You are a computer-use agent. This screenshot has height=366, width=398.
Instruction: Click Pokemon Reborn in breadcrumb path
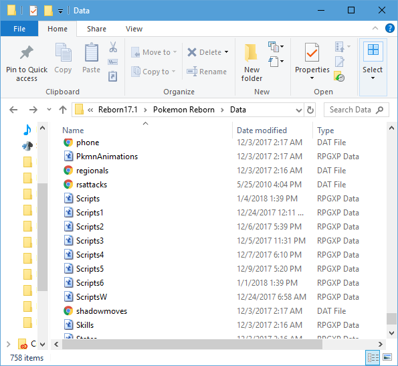[184, 110]
